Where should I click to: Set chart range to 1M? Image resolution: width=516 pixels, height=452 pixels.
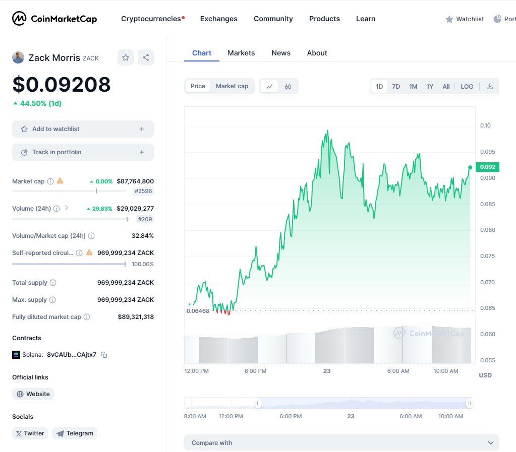coord(413,87)
